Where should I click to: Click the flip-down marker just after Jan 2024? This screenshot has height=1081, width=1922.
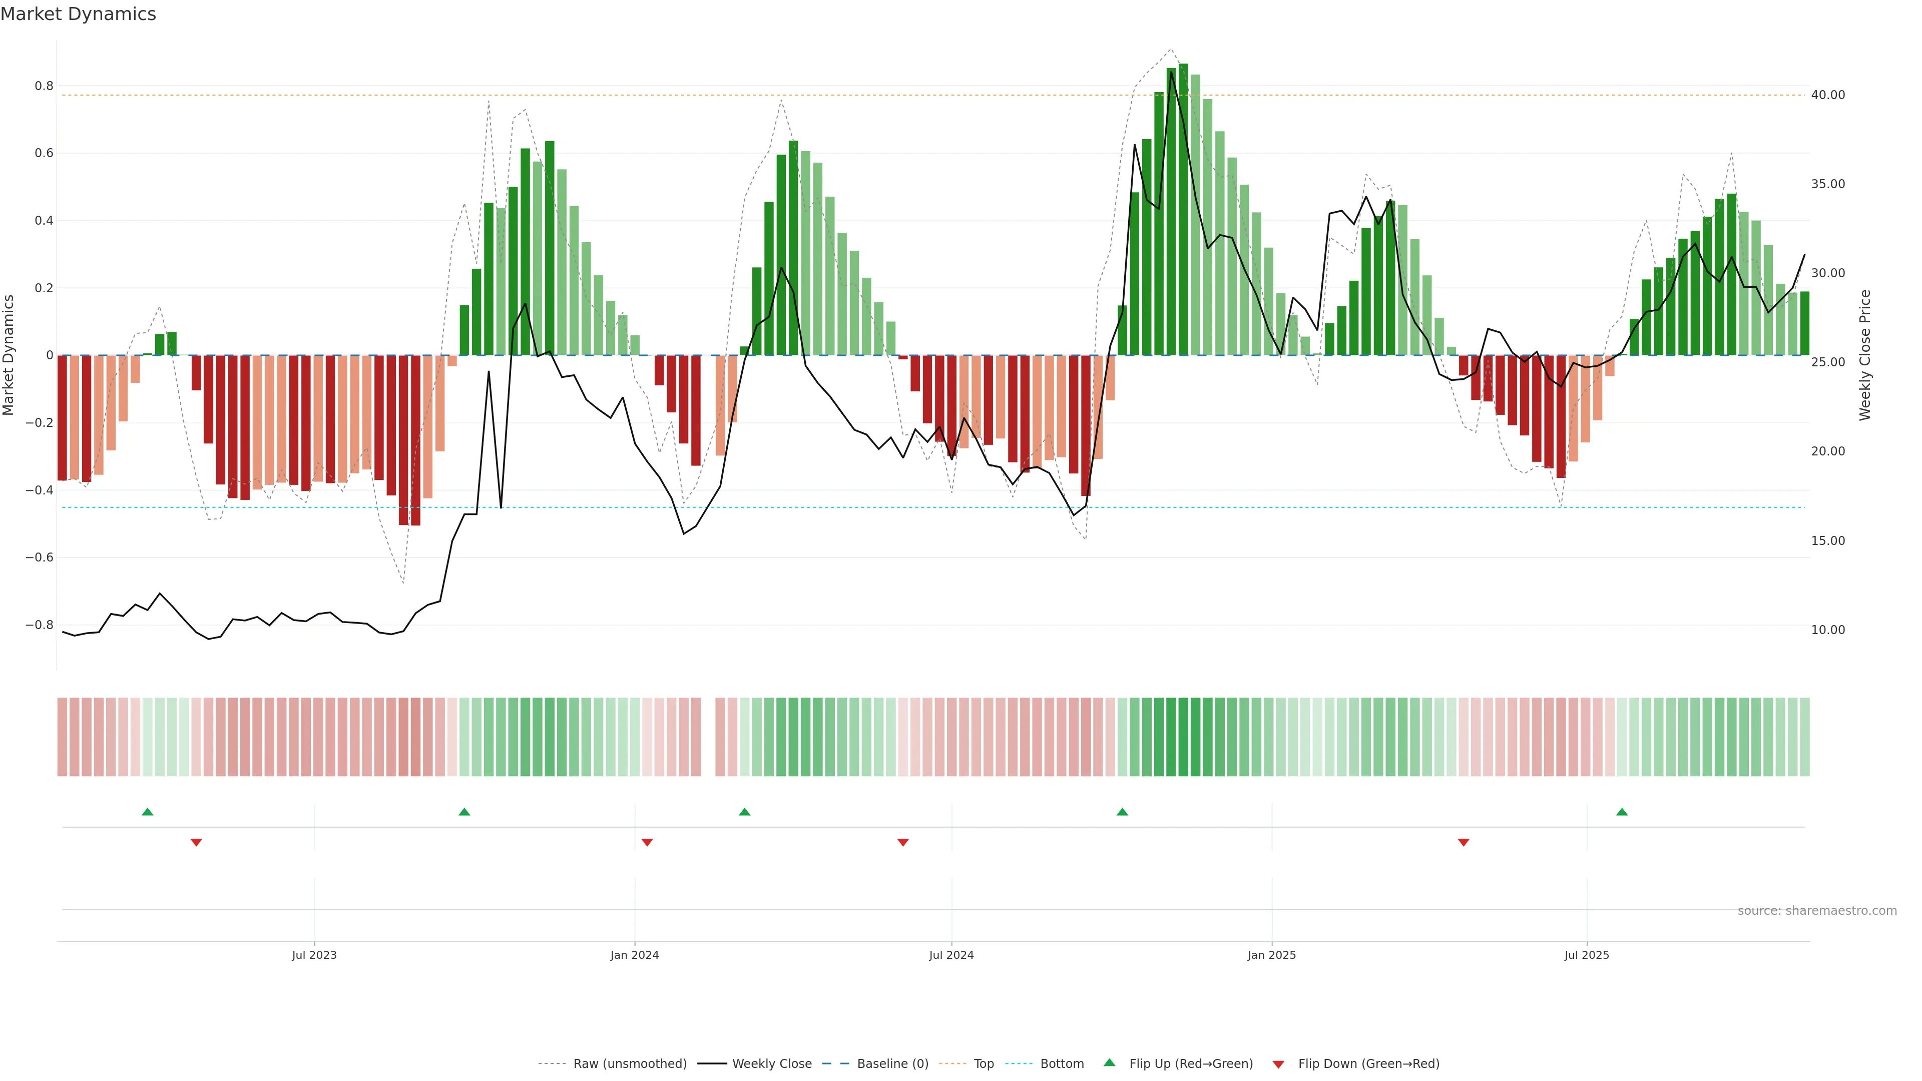647,842
